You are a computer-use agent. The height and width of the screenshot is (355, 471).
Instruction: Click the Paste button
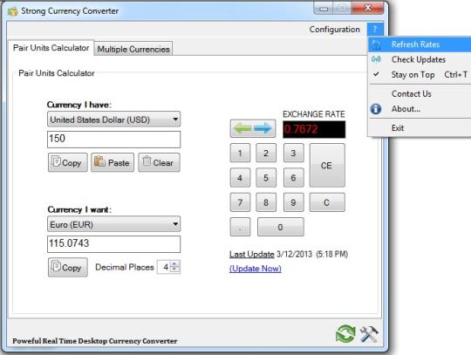click(x=113, y=162)
